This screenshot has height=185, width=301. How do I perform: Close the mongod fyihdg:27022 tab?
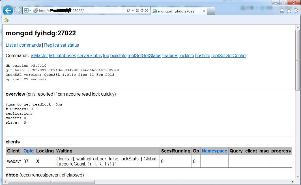tap(204, 11)
